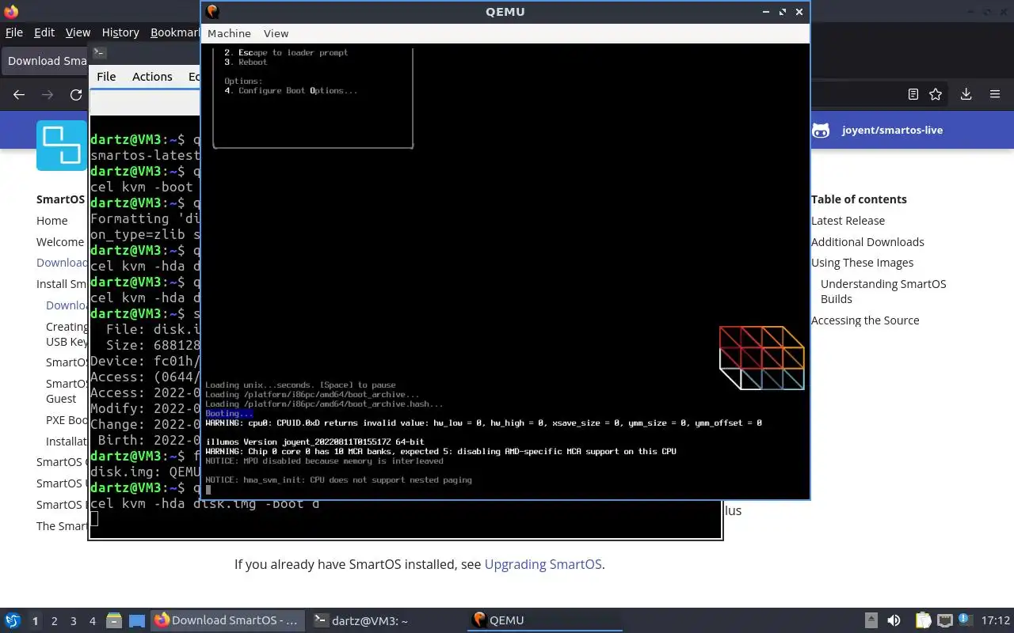The width and height of the screenshot is (1014, 633).
Task: Jump to Accessing the Source section
Action: point(865,320)
